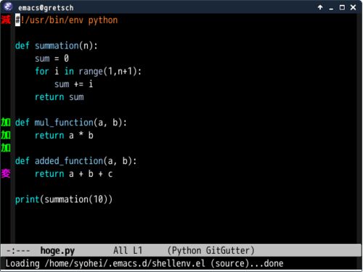363x272 pixels.
Task: Click 'return a * b' statement
Action: point(64,136)
